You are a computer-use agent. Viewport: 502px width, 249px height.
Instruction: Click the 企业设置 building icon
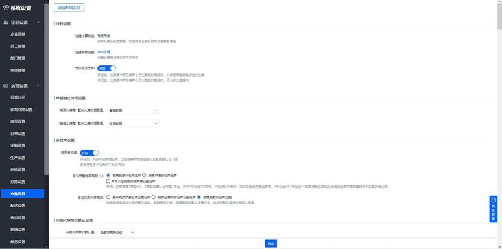click(x=6, y=23)
